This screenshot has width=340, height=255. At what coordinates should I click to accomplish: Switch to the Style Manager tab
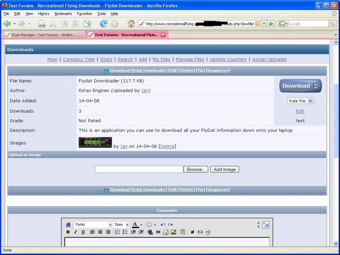44,35
